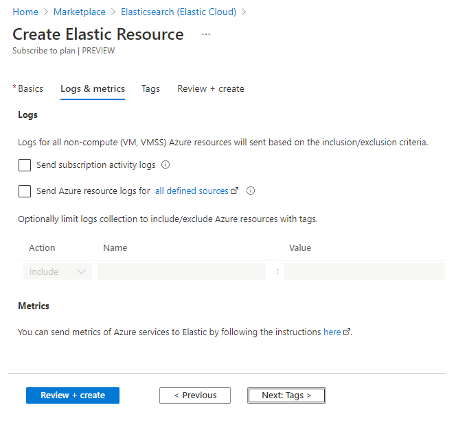Navigate to Home breadcrumb
The width and height of the screenshot is (456, 427).
tap(25, 12)
